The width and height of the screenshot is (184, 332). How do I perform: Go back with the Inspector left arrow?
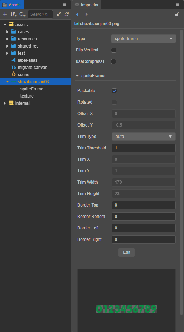[x=77, y=14]
